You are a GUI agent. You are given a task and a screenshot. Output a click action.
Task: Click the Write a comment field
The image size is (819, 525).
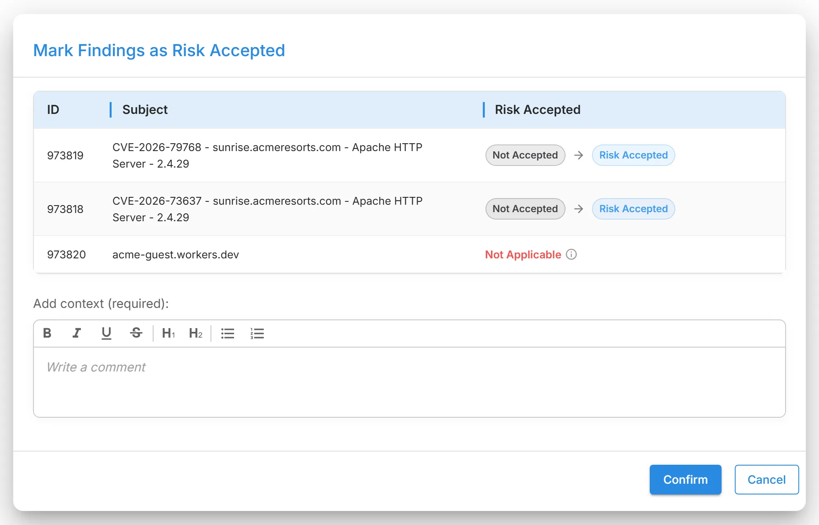point(409,382)
